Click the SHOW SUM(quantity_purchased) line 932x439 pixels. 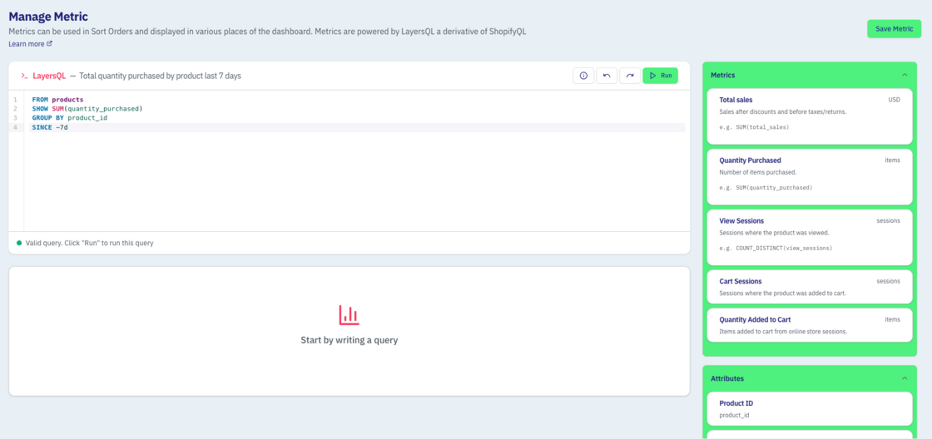click(x=87, y=109)
